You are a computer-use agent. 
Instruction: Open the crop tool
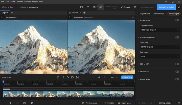pos(105,77)
